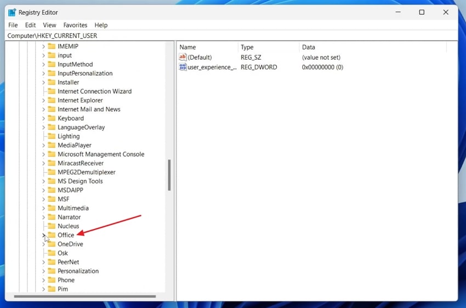
Task: Click the Registry Editor app icon in title bar
Action: point(12,13)
